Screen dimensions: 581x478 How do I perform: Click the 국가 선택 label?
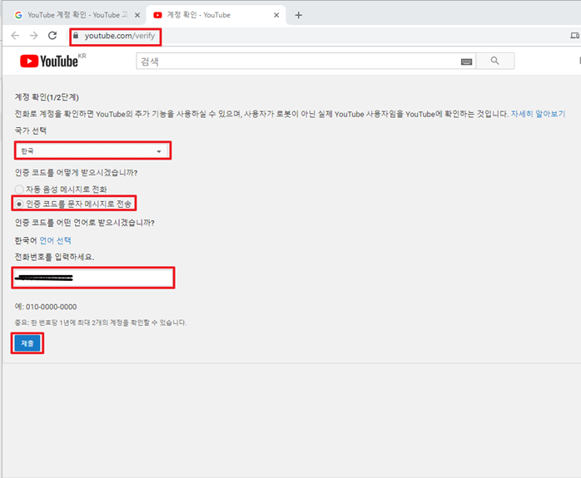pos(31,131)
